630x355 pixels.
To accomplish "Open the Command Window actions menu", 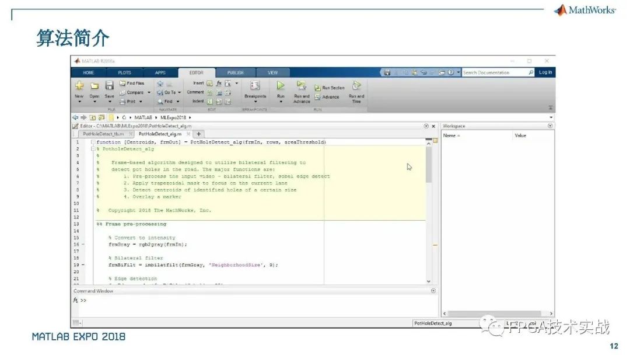I will (x=433, y=291).
